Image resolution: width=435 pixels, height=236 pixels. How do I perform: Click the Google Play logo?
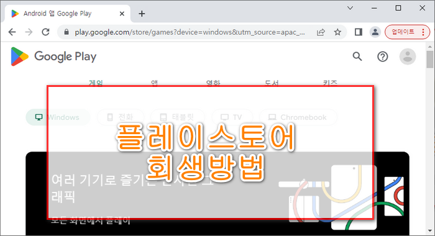pyautogui.click(x=53, y=57)
